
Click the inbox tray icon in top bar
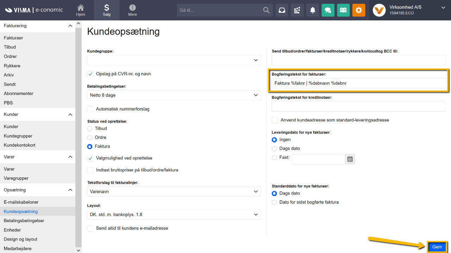282,10
